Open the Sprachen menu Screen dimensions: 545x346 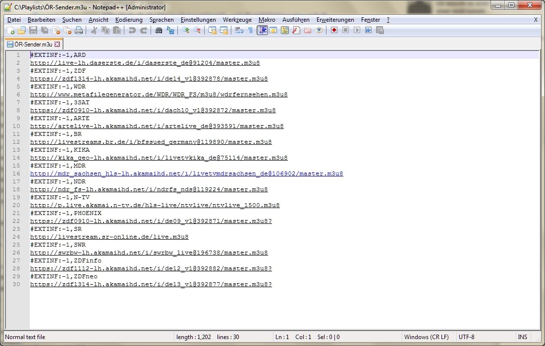pos(162,20)
